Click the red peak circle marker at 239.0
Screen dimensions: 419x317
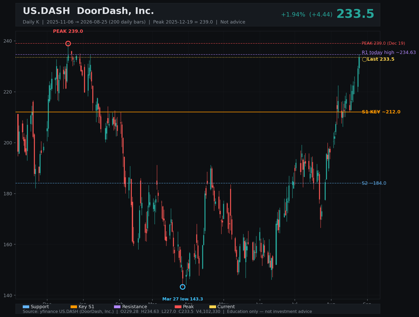[x=68, y=43]
